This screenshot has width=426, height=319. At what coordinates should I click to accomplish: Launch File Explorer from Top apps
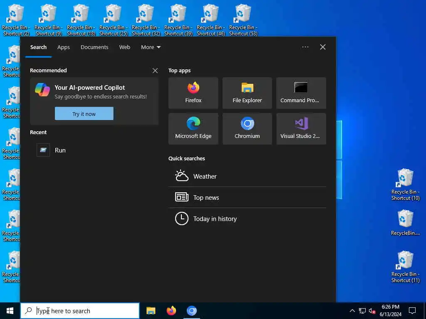tap(247, 93)
